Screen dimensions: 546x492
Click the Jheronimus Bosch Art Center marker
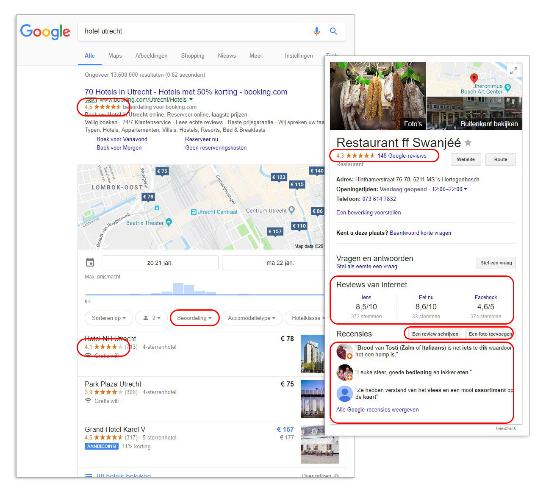[507, 87]
